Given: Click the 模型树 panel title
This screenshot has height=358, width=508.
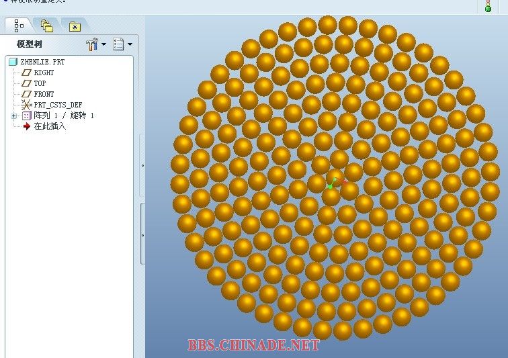Looking at the screenshot, I should point(30,44).
